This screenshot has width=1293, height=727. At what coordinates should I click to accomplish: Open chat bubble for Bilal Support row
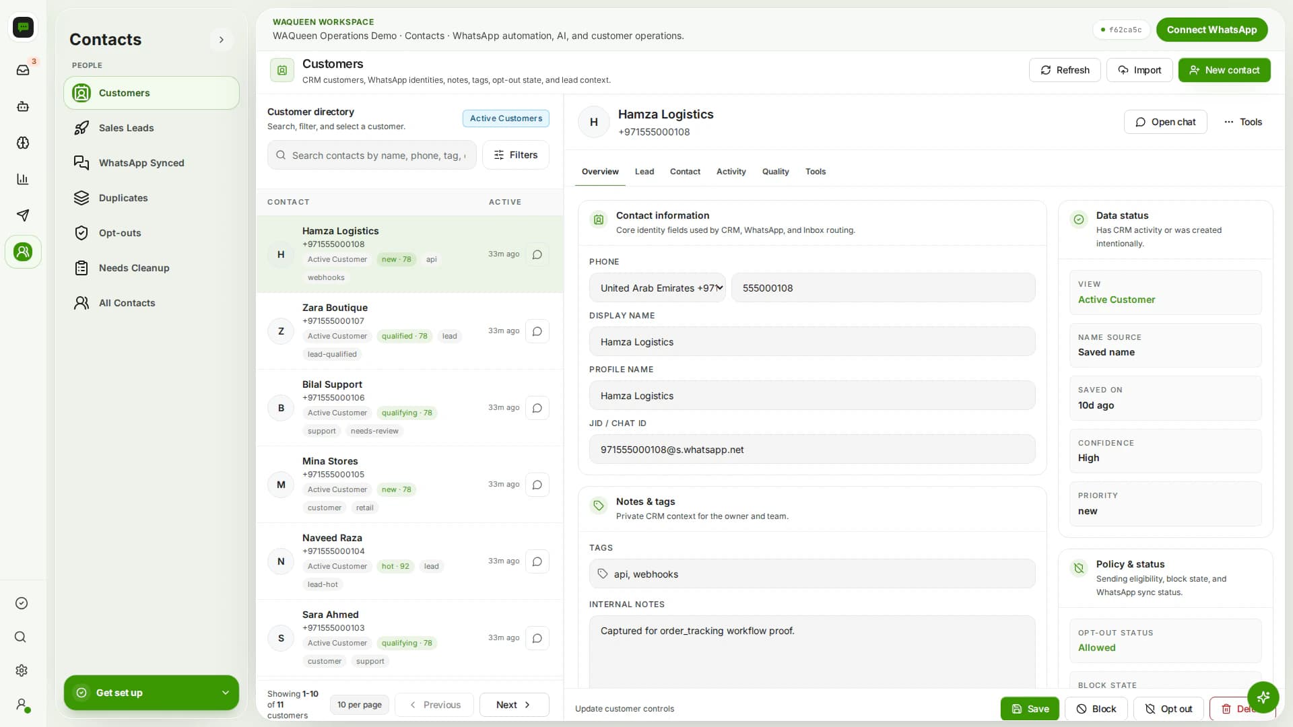537,408
